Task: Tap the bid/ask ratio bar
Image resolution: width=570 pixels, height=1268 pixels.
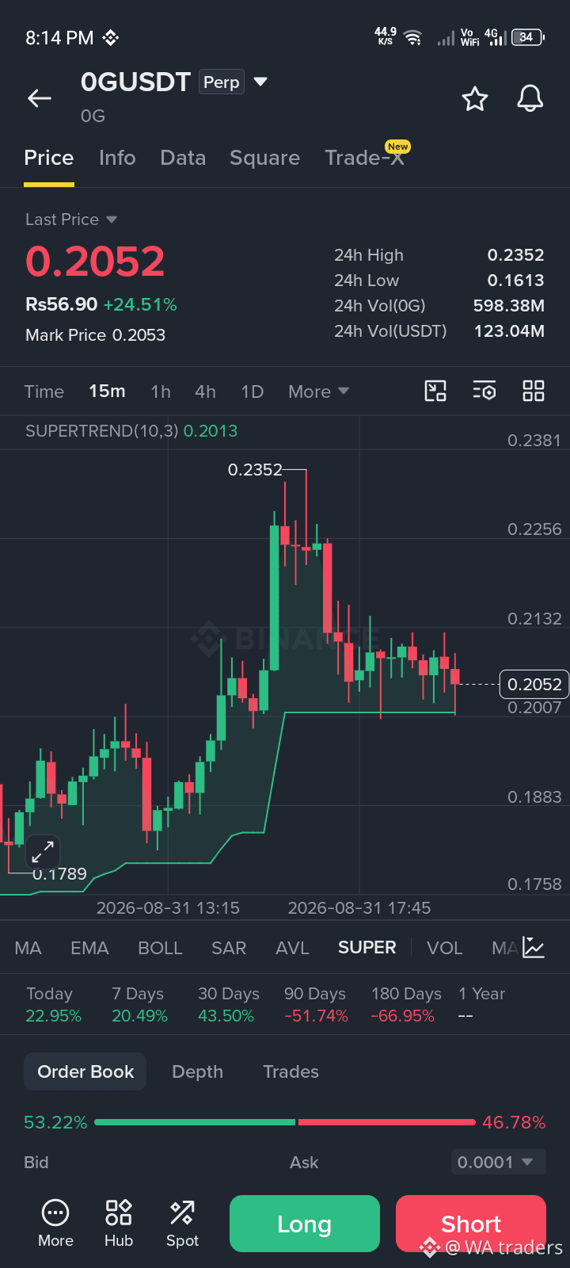Action: coord(285,1122)
